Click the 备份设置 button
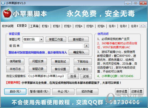 pyautogui.click(x=60, y=69)
